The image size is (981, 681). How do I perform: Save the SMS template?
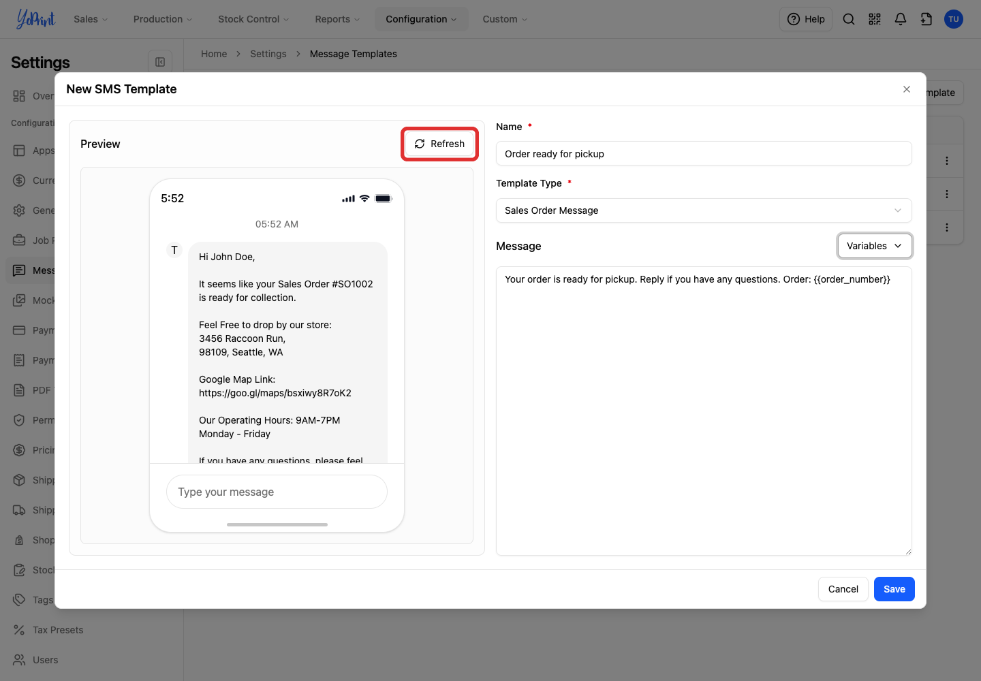point(894,589)
